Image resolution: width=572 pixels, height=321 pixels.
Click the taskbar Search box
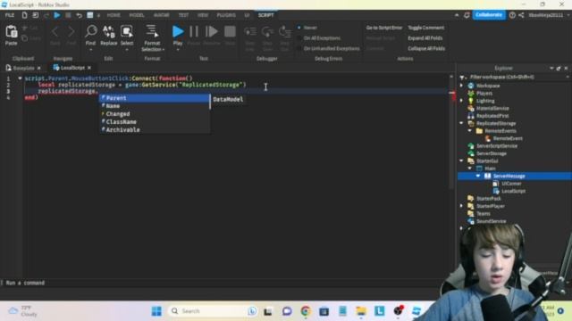click(213, 311)
